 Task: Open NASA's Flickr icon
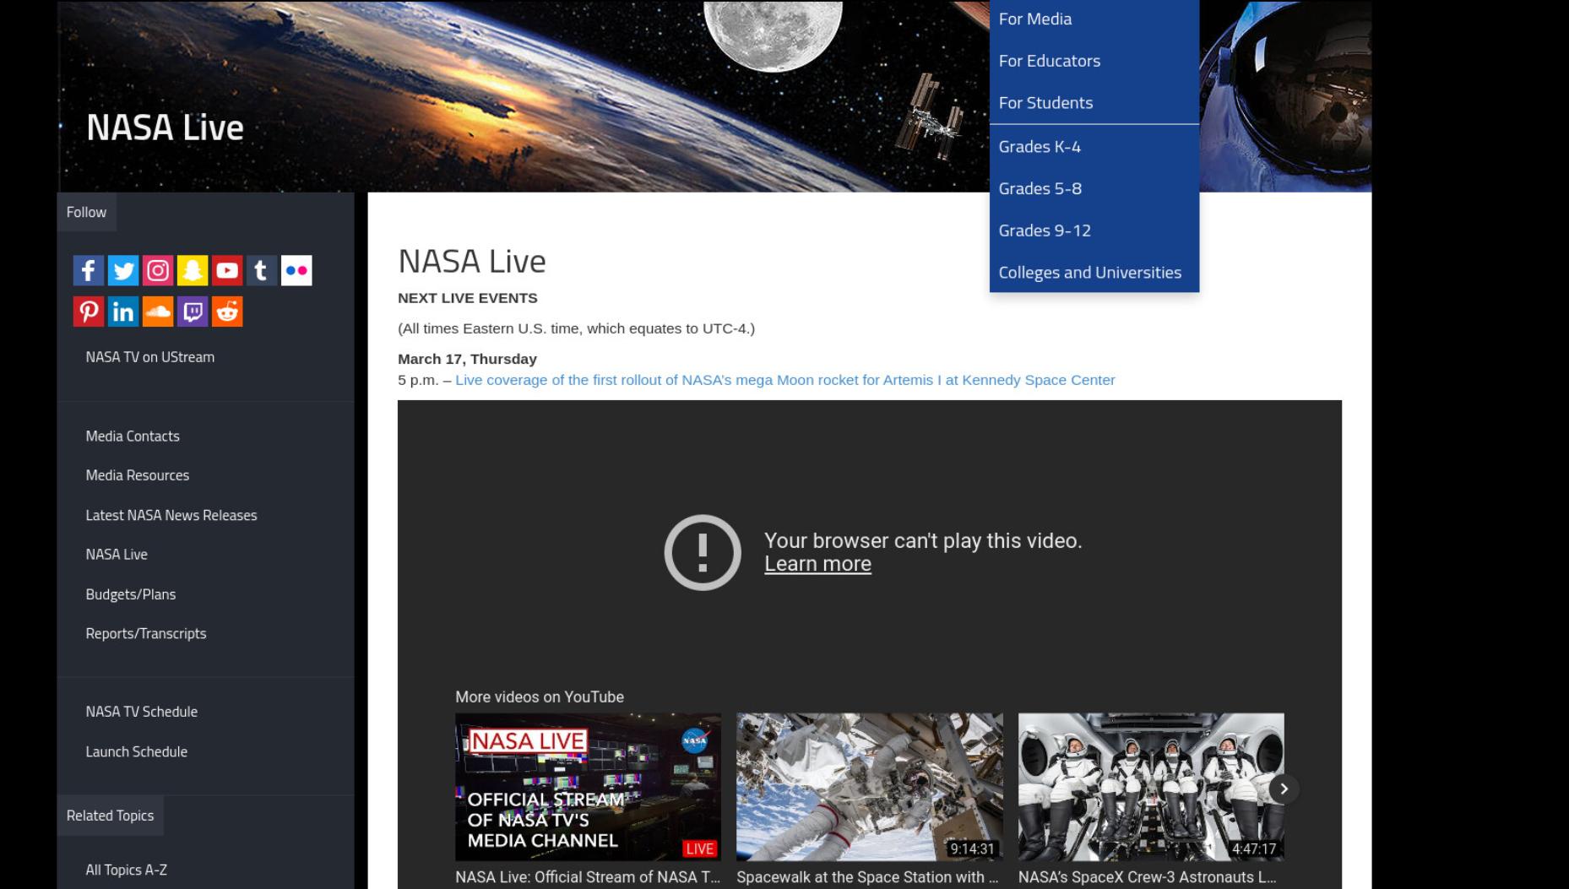click(296, 270)
